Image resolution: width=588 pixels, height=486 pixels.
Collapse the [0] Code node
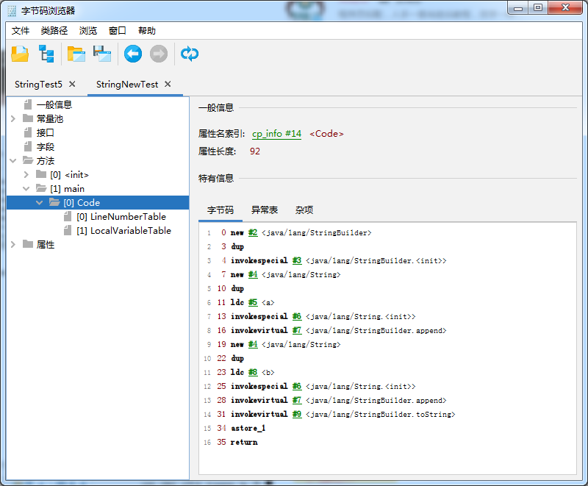click(x=40, y=203)
